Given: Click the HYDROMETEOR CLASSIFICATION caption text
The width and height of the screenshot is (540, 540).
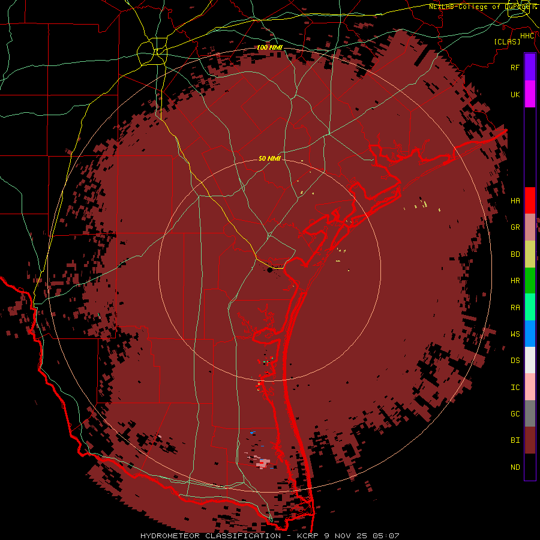Looking at the screenshot, I should (211, 536).
